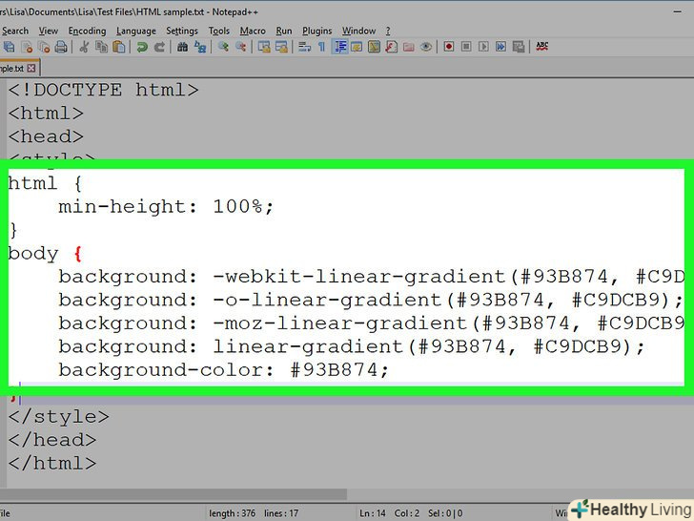Click the Stop Recording macro icon
Screen dimensions: 694x521
tap(466, 47)
